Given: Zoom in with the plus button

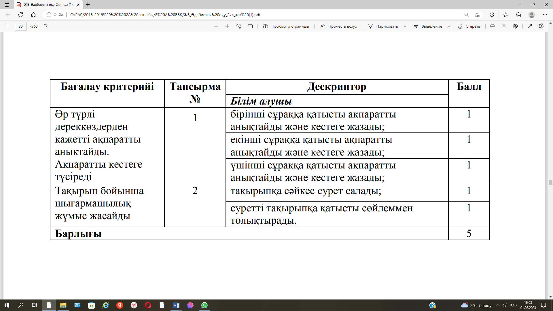Looking at the screenshot, I should [x=227, y=26].
